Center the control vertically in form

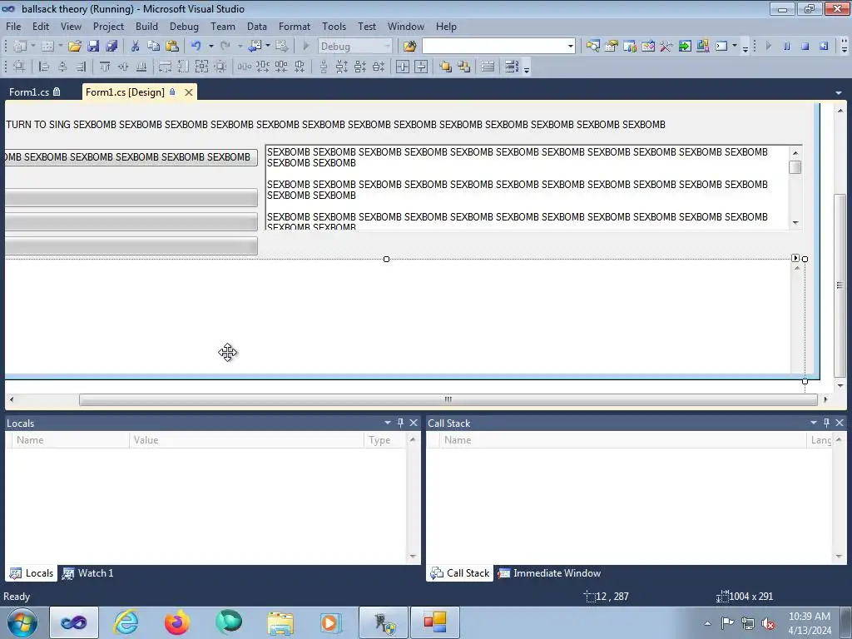coord(421,67)
